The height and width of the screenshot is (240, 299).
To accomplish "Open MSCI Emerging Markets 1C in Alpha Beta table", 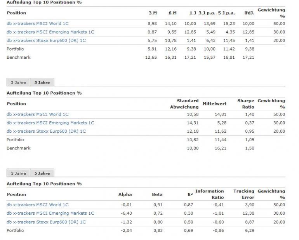I will 50,214.
